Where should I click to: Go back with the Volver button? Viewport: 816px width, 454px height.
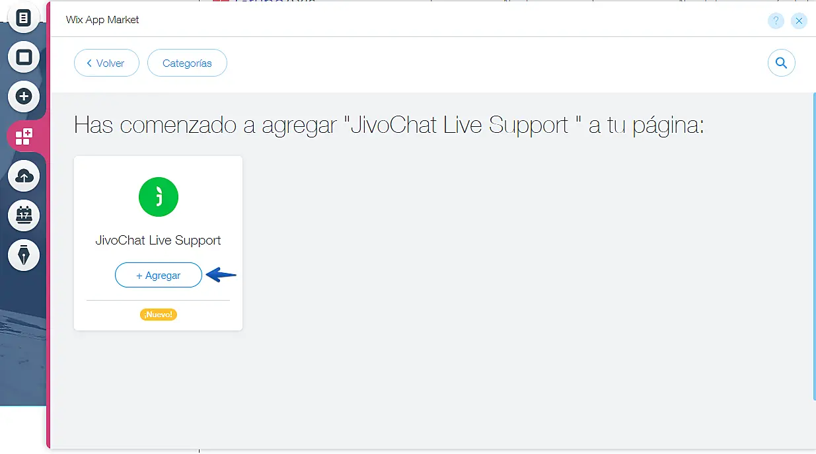(106, 63)
